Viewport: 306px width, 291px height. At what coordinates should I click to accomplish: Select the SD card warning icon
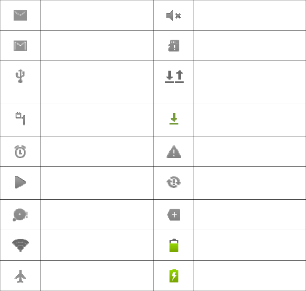pyautogui.click(x=174, y=46)
